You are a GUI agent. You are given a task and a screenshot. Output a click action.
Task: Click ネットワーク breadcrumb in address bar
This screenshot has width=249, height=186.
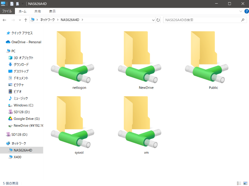pyautogui.click(x=47, y=20)
